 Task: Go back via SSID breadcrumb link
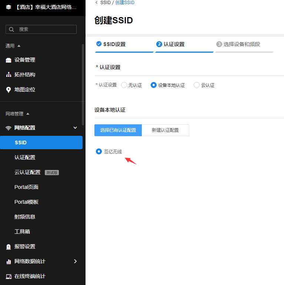105,3
